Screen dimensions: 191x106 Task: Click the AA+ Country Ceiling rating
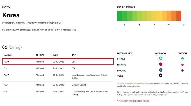6,85
